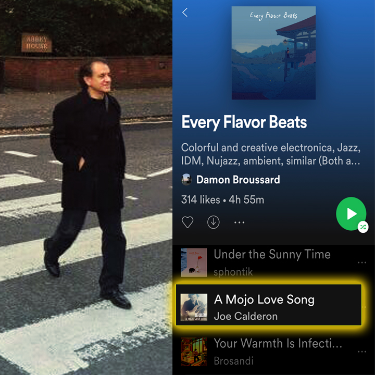
Task: Play the playlist with the green button
Action: pos(351,214)
